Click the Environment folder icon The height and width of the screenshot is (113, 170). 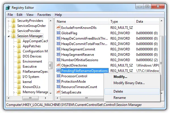coord(19,61)
